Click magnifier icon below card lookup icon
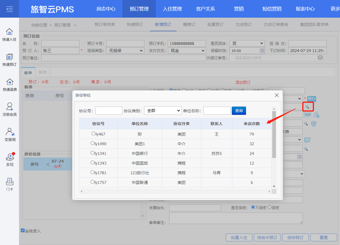Image resolution: width=340 pixels, height=245 pixels. [306, 149]
